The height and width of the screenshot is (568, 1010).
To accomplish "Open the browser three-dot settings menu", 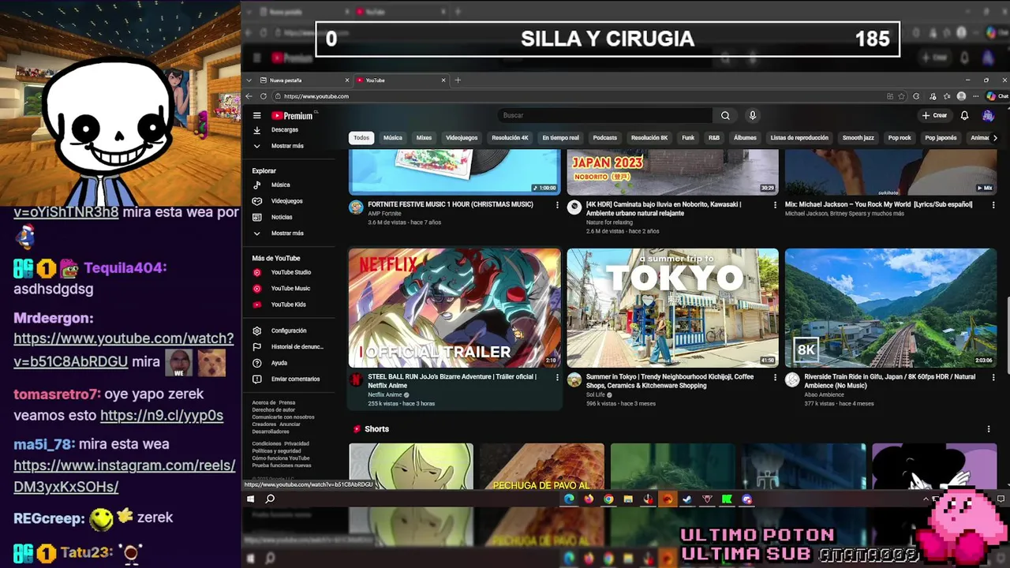I will click(x=974, y=96).
